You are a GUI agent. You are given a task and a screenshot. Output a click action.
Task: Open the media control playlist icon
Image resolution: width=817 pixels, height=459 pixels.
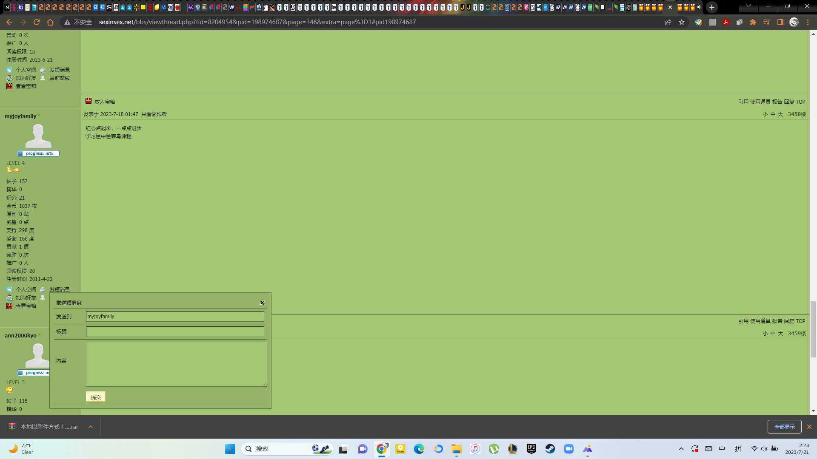point(767,22)
